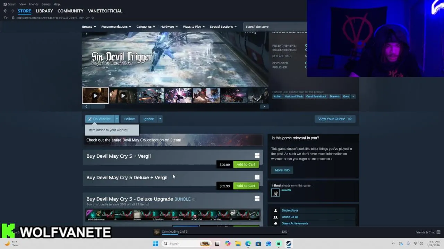Open View Your Queue
Image resolution: width=444 pixels, height=249 pixels.
coord(335,119)
